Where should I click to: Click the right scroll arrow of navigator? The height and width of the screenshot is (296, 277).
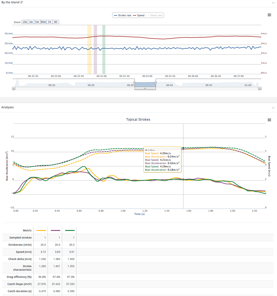point(260,88)
